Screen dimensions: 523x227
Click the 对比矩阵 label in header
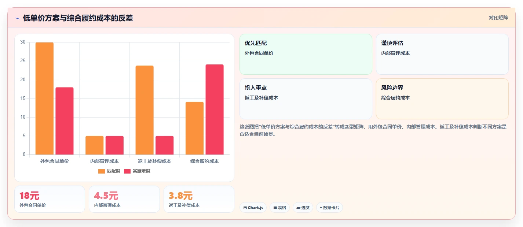(498, 18)
